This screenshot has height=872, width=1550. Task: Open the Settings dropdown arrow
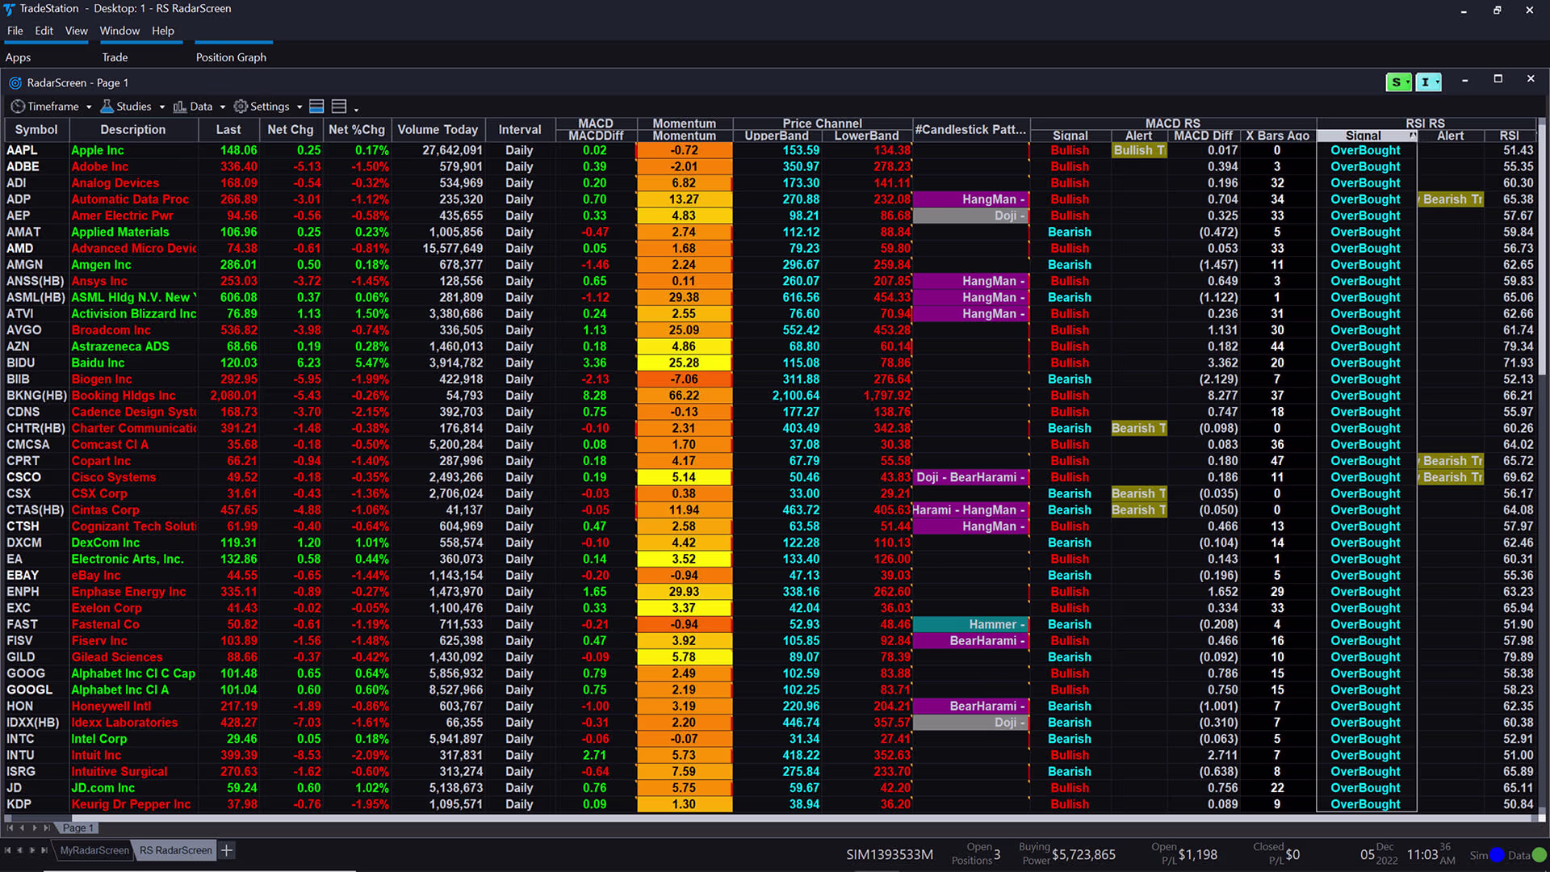[x=300, y=107]
